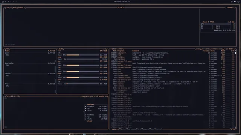This screenshot has height=135, width=241.
Task: Click the Thursday 20:24 clock
Action: (x=120, y=1)
